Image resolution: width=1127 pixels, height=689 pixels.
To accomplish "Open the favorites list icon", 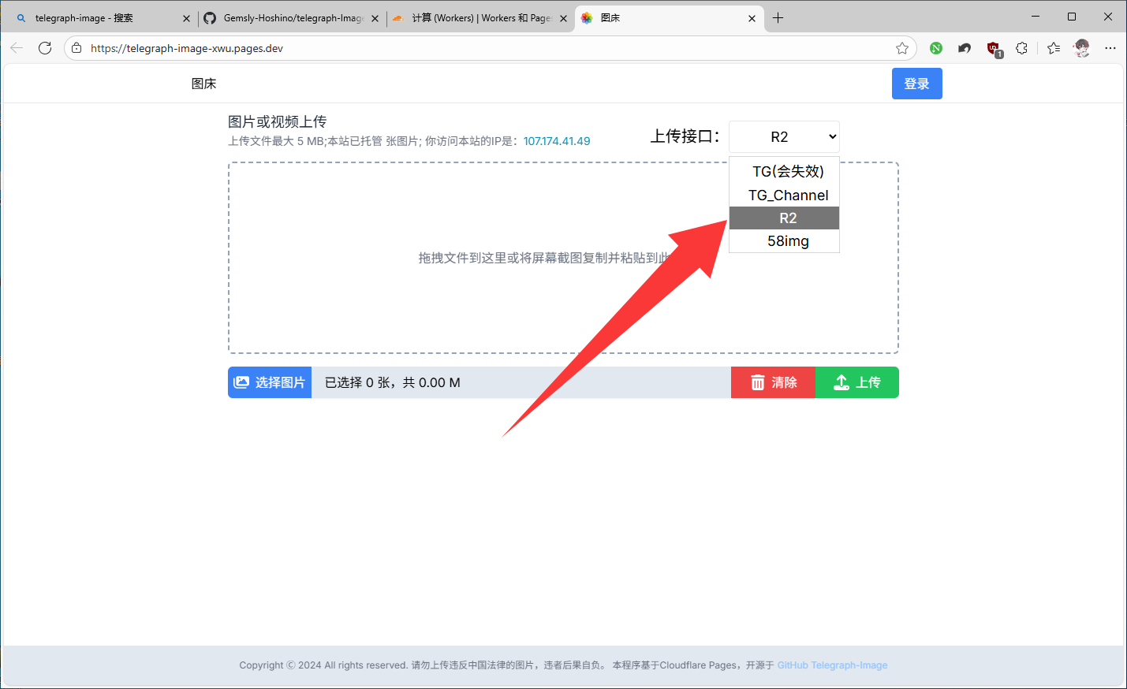I will point(1054,48).
